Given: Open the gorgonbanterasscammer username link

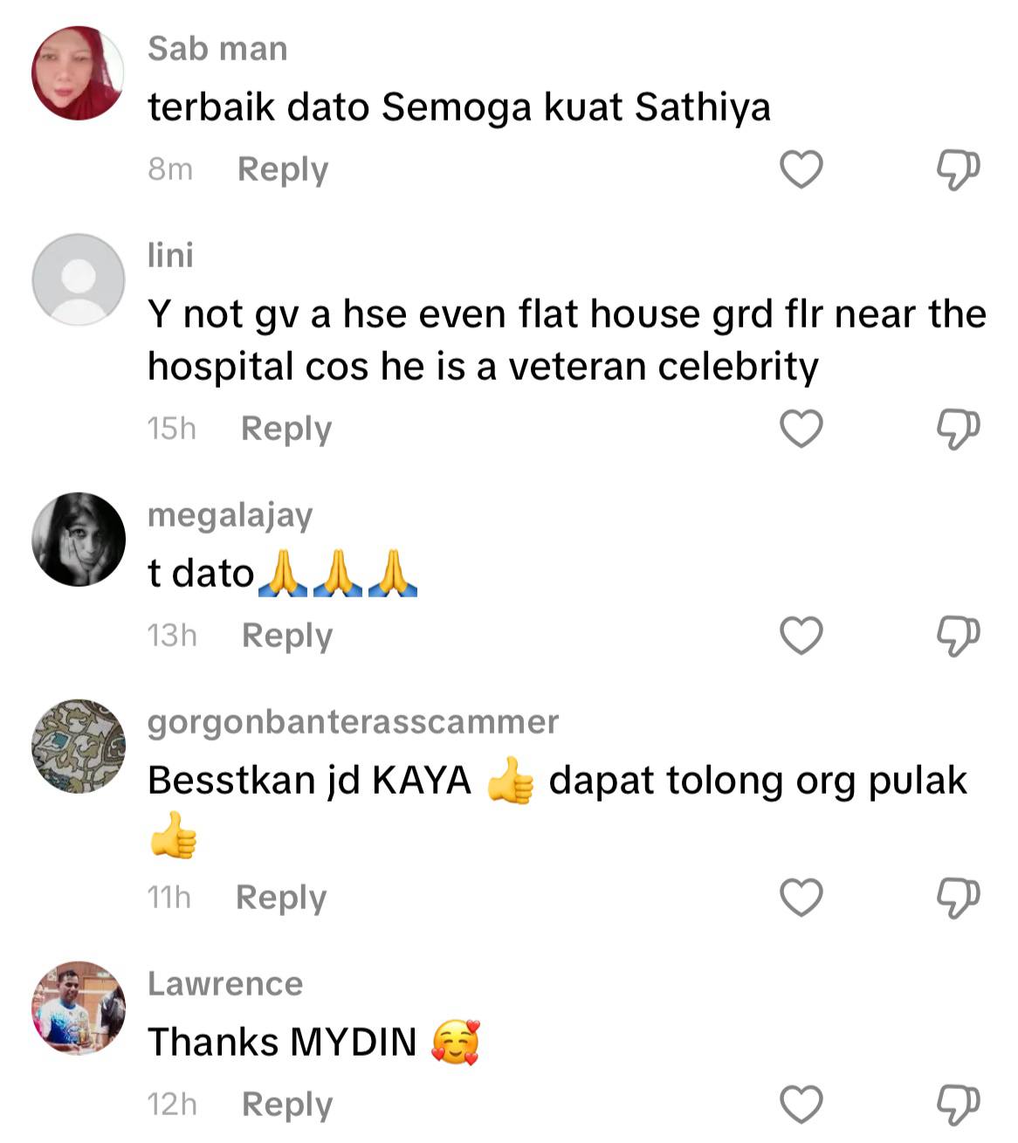Looking at the screenshot, I should click(x=353, y=722).
